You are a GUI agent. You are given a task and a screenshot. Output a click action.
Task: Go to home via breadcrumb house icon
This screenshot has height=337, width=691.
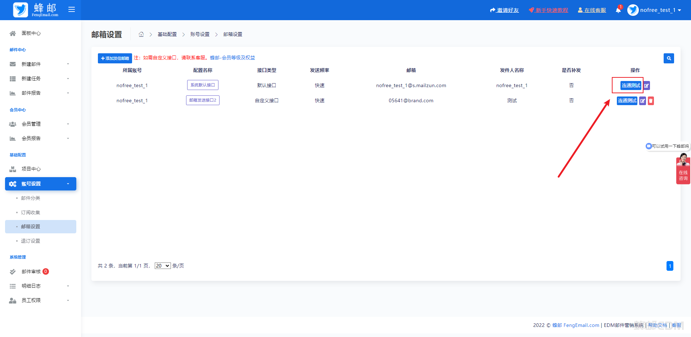(x=141, y=34)
